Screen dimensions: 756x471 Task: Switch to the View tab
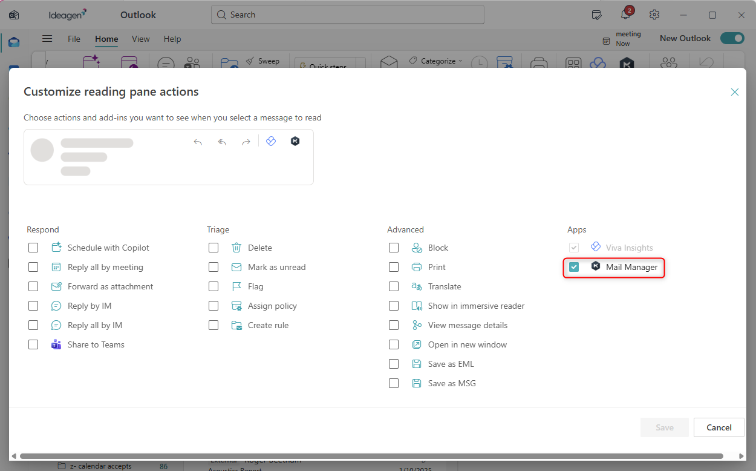point(140,39)
